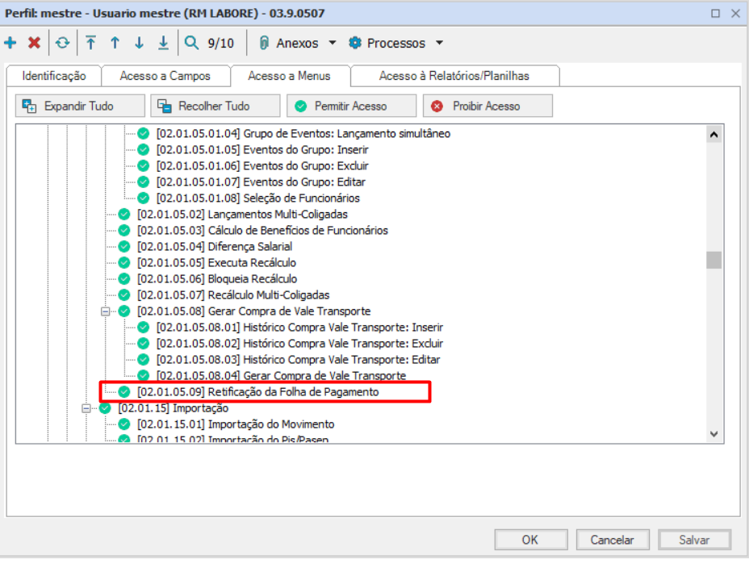Open the Processos dropdown

pos(396,43)
